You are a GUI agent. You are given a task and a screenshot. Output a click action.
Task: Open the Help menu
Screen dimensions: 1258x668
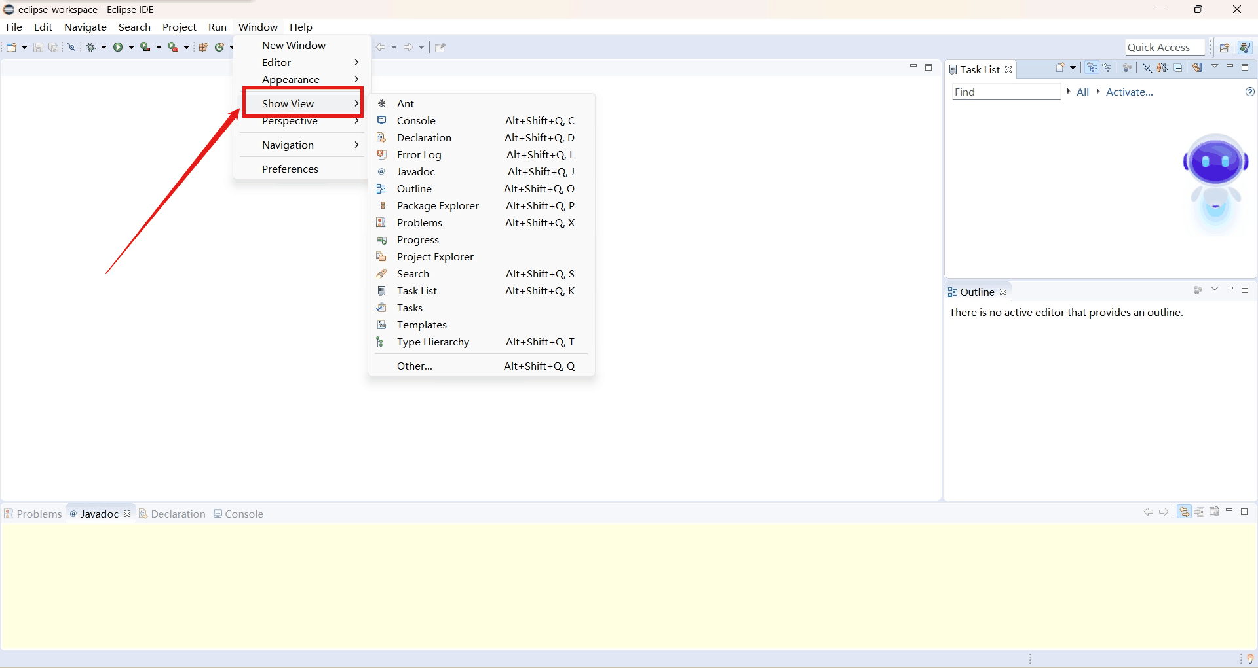301,27
